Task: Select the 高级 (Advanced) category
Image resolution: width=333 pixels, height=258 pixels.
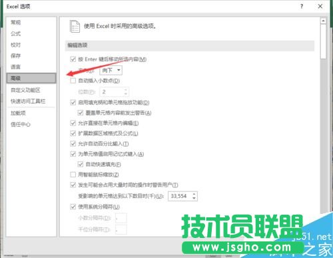Action: [31, 78]
